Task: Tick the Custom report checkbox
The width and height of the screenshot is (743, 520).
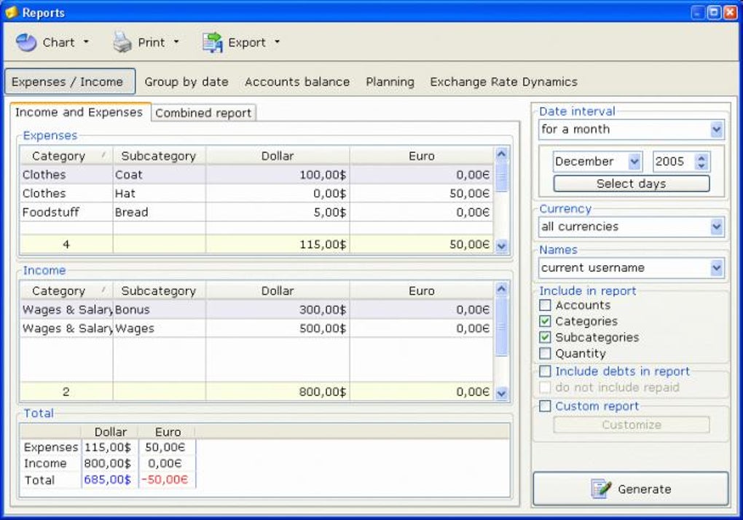Action: click(x=545, y=406)
